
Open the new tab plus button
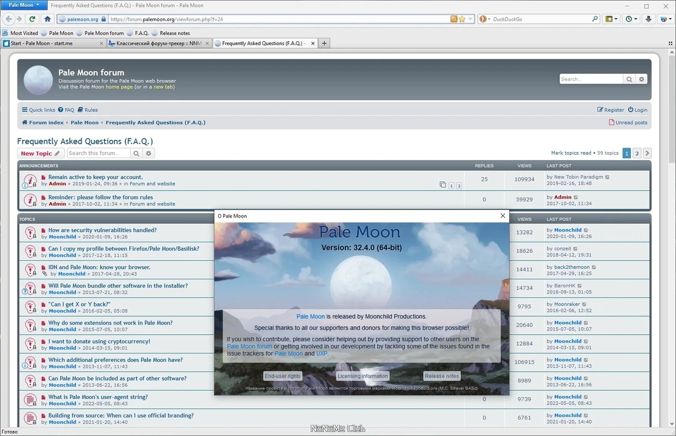[x=324, y=43]
